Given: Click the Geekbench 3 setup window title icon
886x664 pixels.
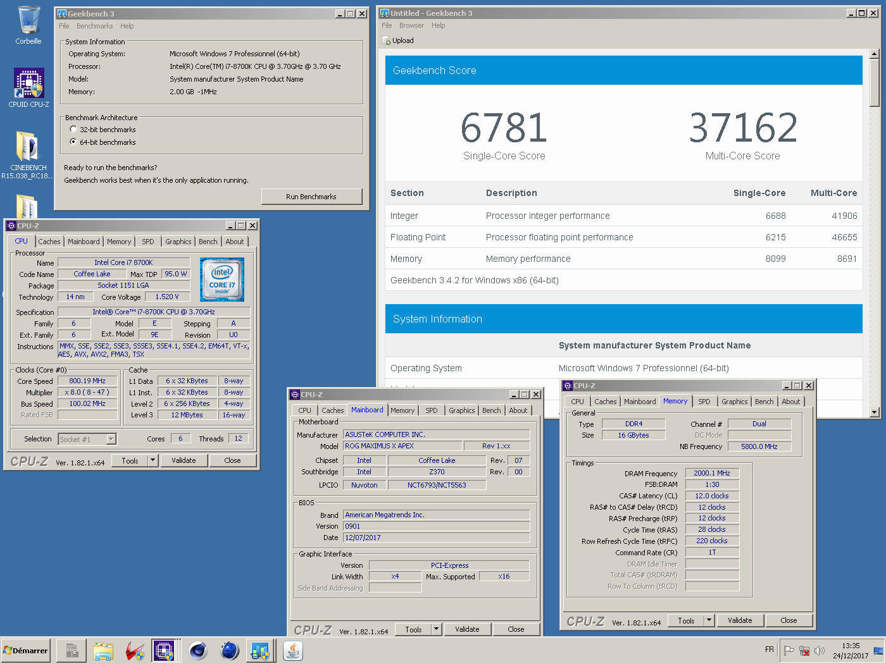Looking at the screenshot, I should [62, 13].
